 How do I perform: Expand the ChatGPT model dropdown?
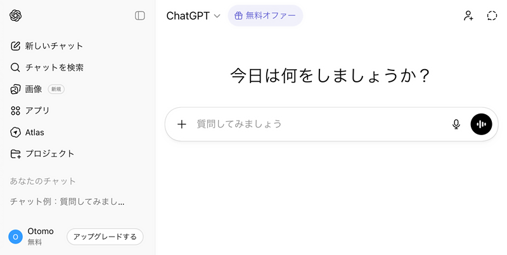pos(193,16)
